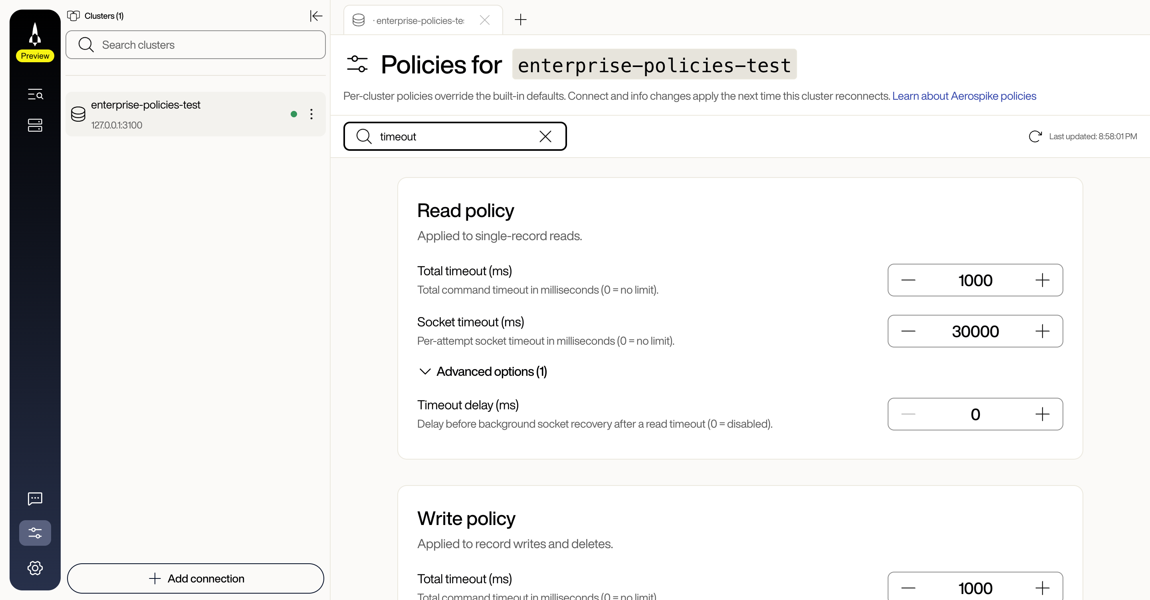Viewport: 1150px width, 600px height.
Task: Open the query browser sidebar icon
Action: pyautogui.click(x=35, y=94)
